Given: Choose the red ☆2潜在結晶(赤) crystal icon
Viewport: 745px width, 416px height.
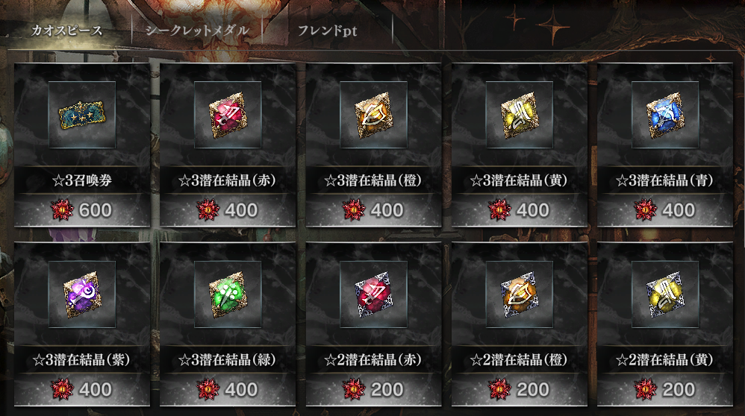Looking at the screenshot, I should [373, 294].
